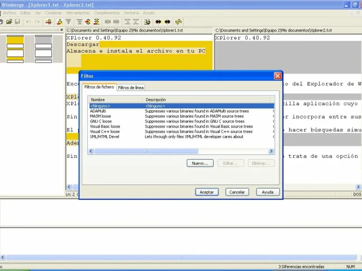This screenshot has height=271, width=362.
Task: Click the Editar... button in dialog
Action: point(231,164)
